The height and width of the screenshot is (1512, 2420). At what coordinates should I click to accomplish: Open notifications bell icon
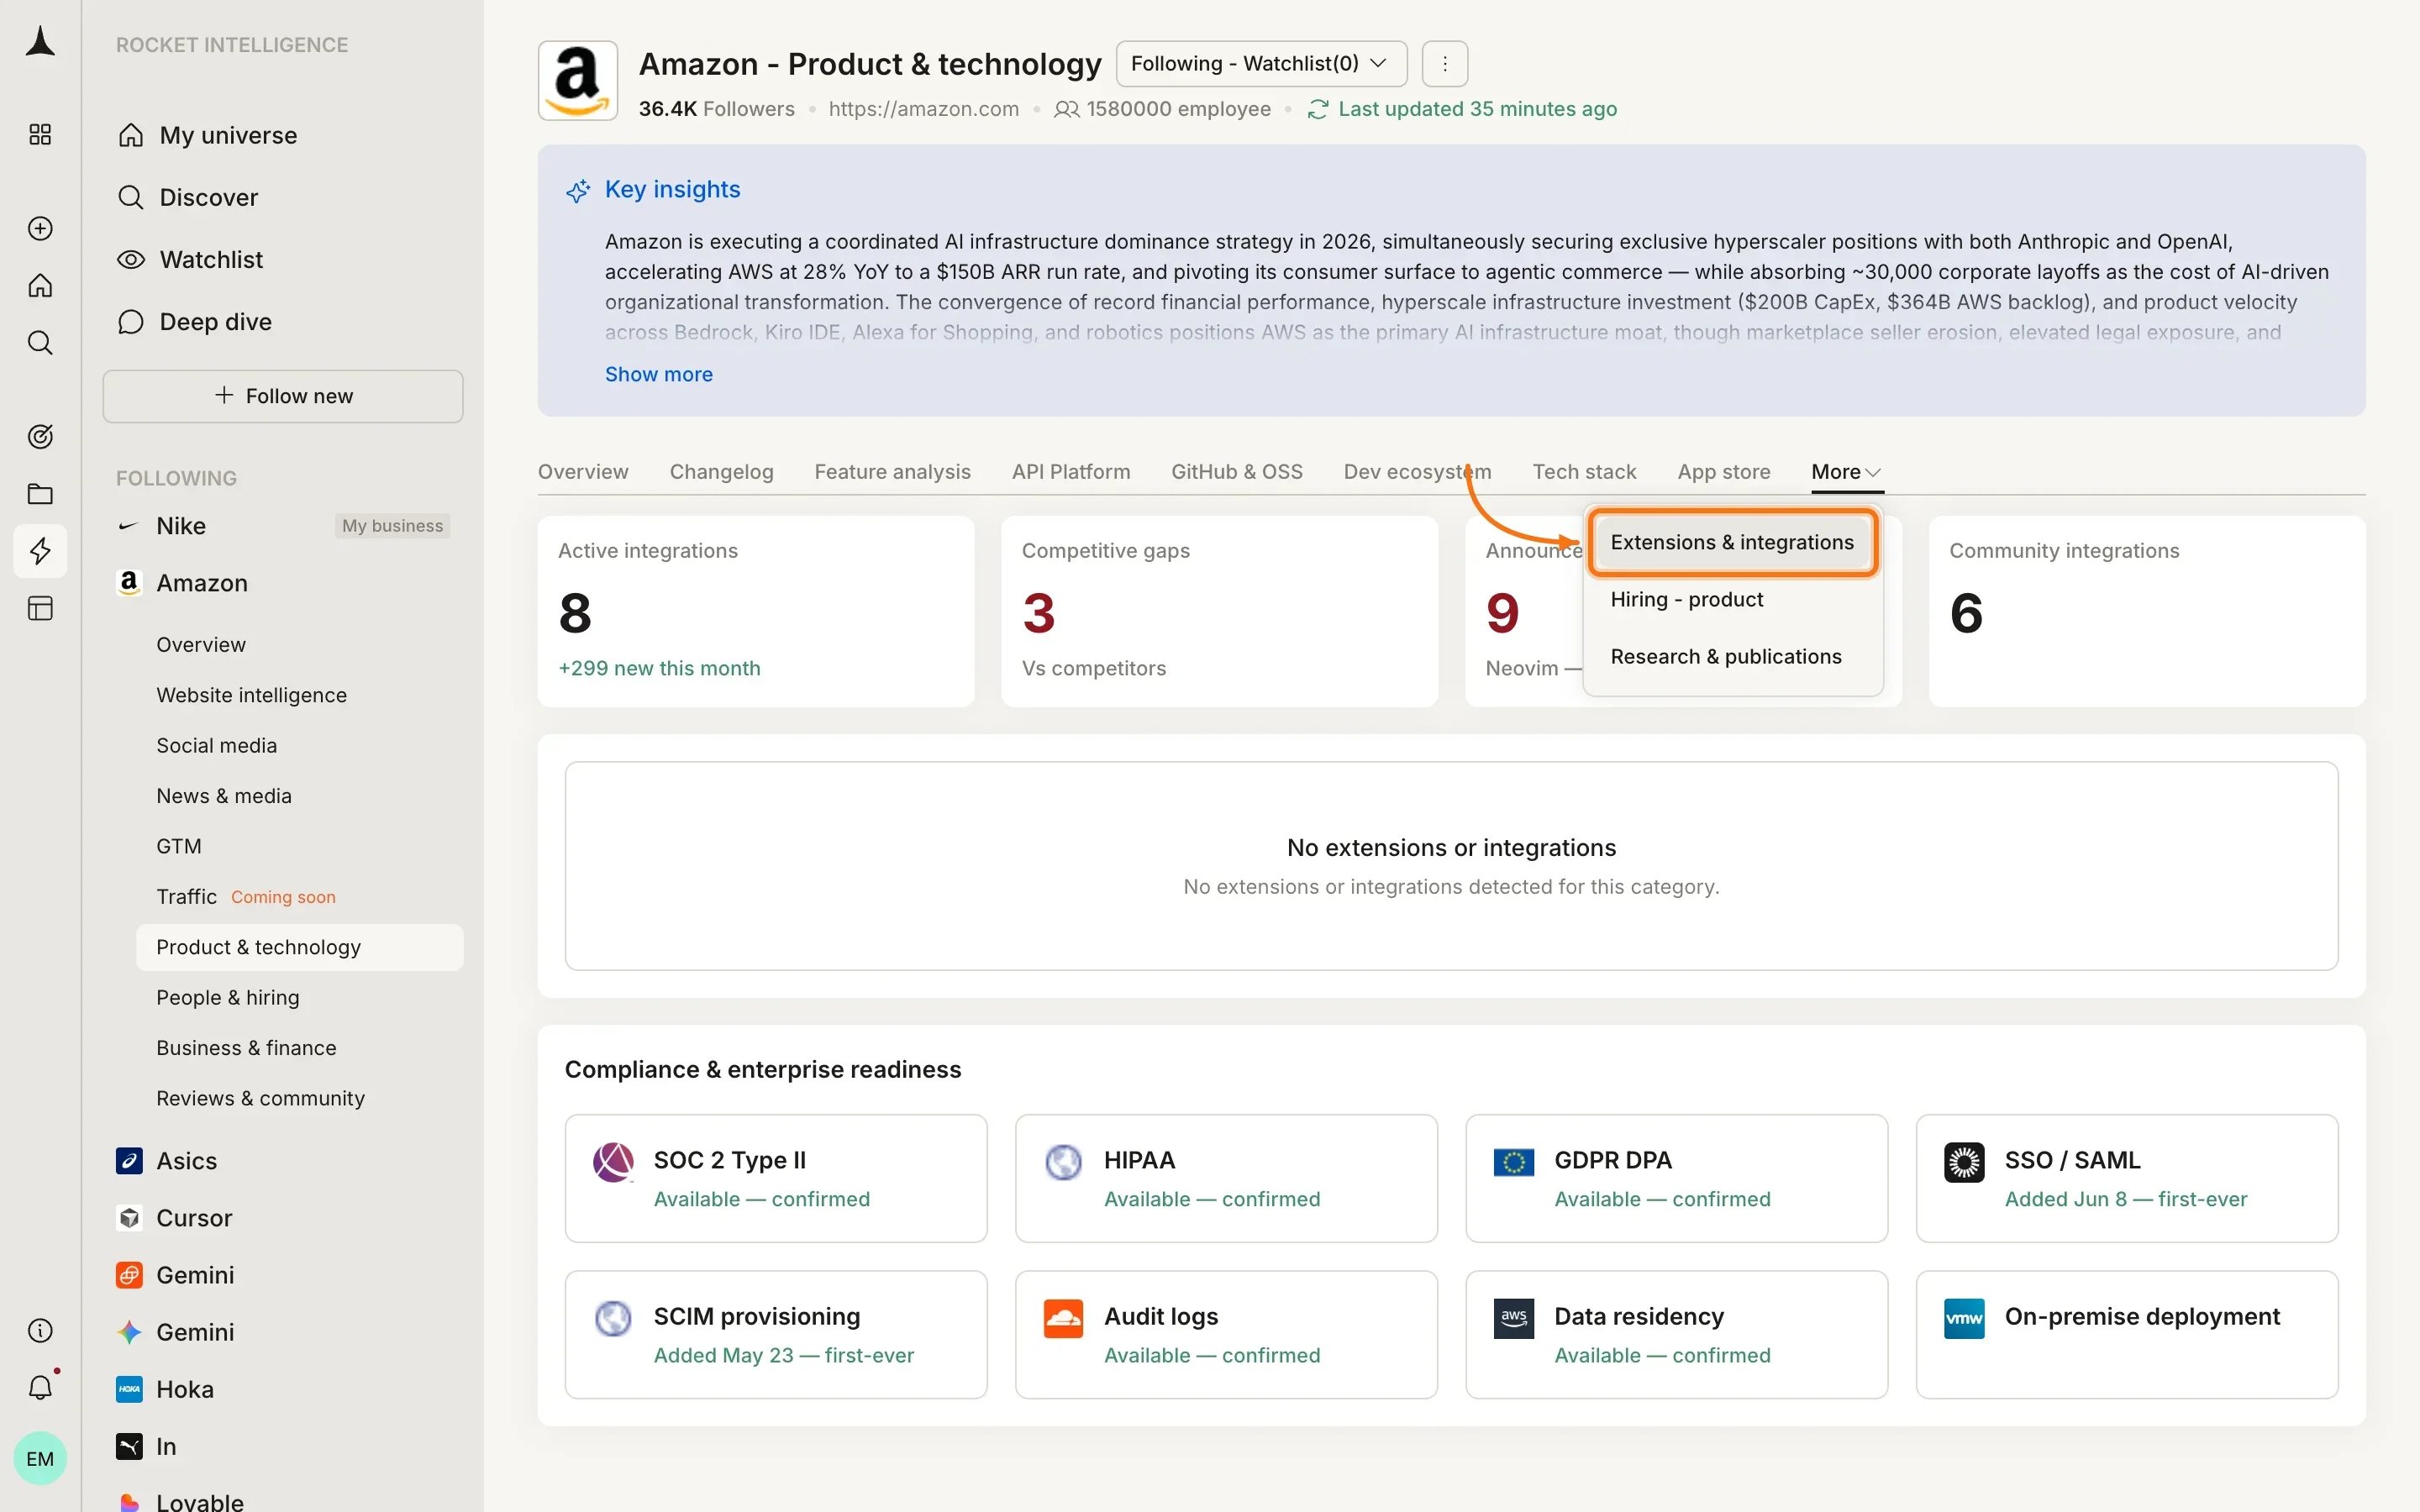click(40, 1387)
